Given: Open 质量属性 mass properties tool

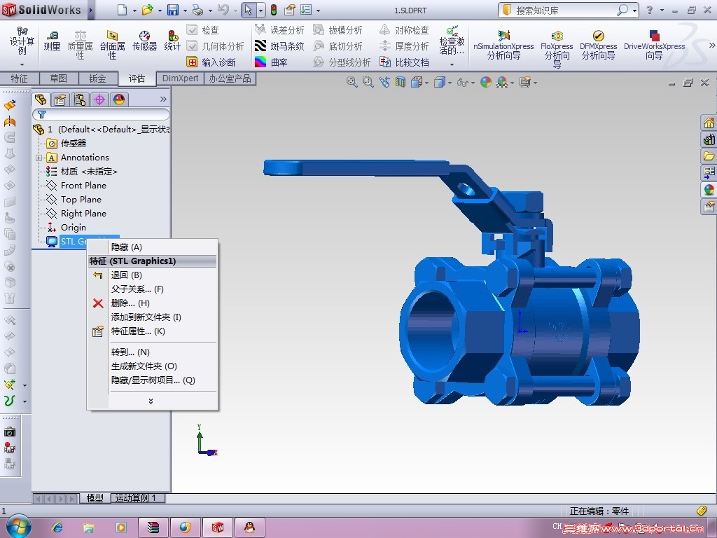Looking at the screenshot, I should [x=80, y=46].
